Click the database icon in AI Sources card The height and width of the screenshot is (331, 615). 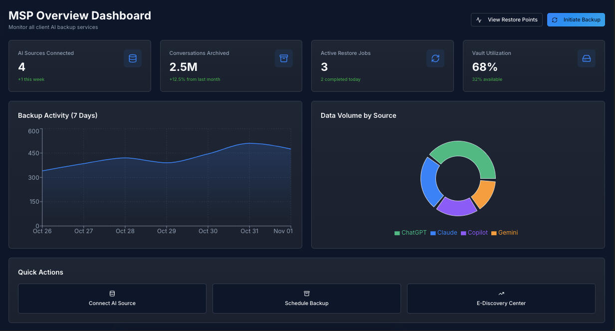132,58
